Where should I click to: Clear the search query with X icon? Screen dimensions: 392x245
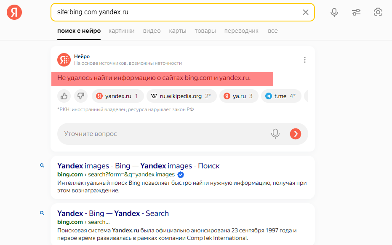click(306, 12)
